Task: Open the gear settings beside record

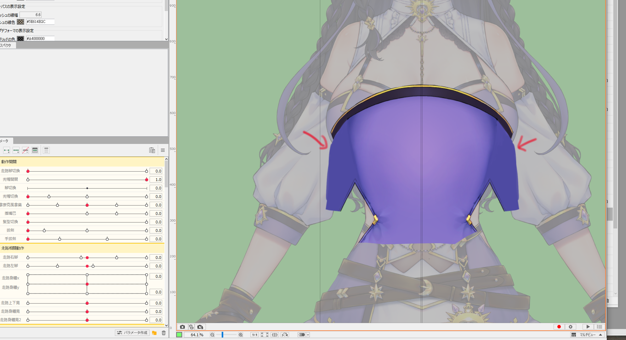Action: click(570, 327)
